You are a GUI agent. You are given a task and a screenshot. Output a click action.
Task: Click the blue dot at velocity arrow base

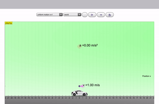point(79,86)
